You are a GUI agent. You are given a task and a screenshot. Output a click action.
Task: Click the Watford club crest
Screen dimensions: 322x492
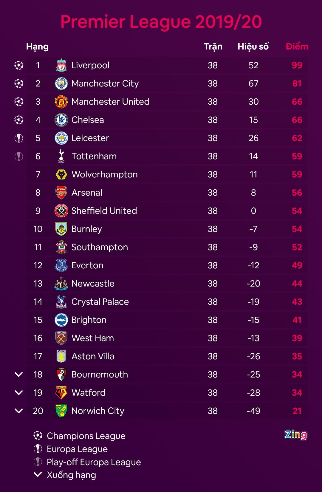pyautogui.click(x=61, y=393)
